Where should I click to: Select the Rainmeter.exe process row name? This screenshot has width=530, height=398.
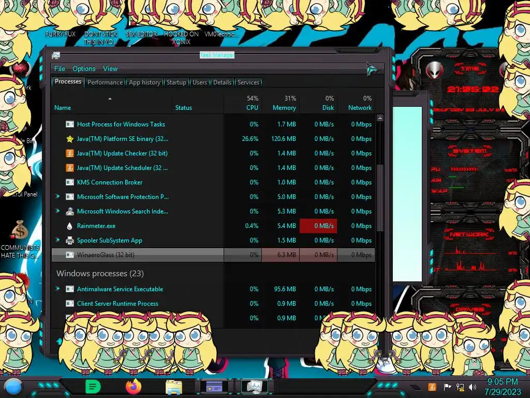(x=96, y=226)
